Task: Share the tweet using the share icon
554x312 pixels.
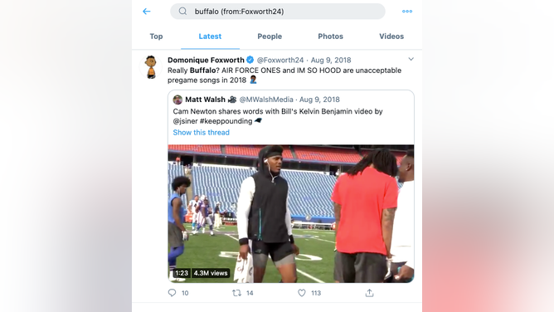Action: (369, 293)
